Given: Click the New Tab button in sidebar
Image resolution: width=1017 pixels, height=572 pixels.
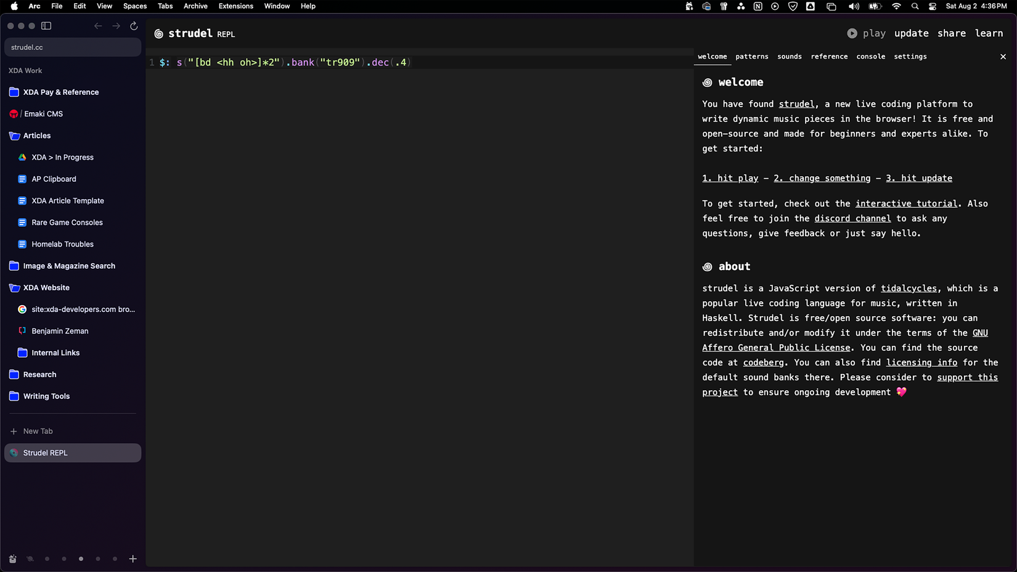Looking at the screenshot, I should click(73, 431).
